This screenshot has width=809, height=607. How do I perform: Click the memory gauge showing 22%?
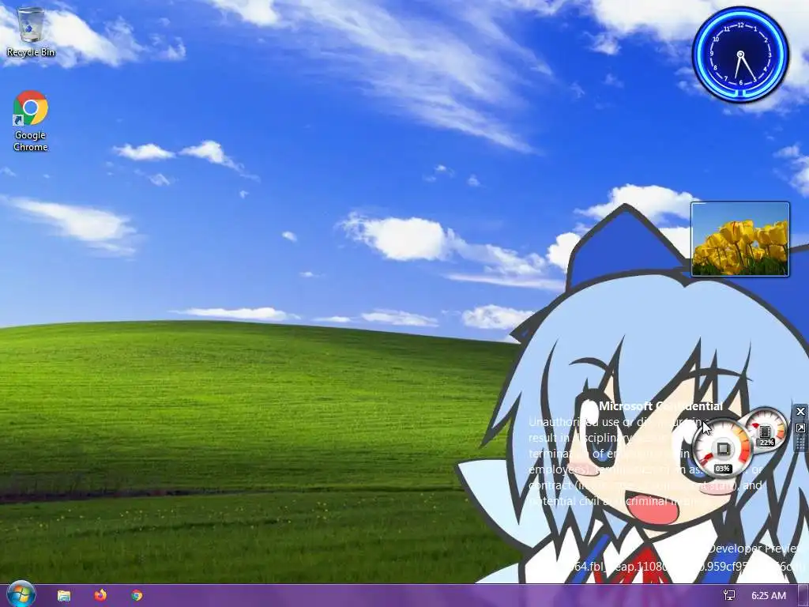(x=766, y=428)
